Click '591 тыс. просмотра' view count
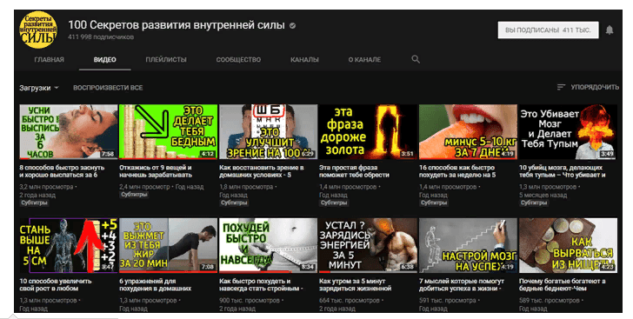This screenshot has width=633, height=319. click(x=447, y=301)
